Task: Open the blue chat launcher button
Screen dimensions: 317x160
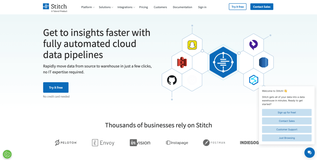Action: coord(310,152)
